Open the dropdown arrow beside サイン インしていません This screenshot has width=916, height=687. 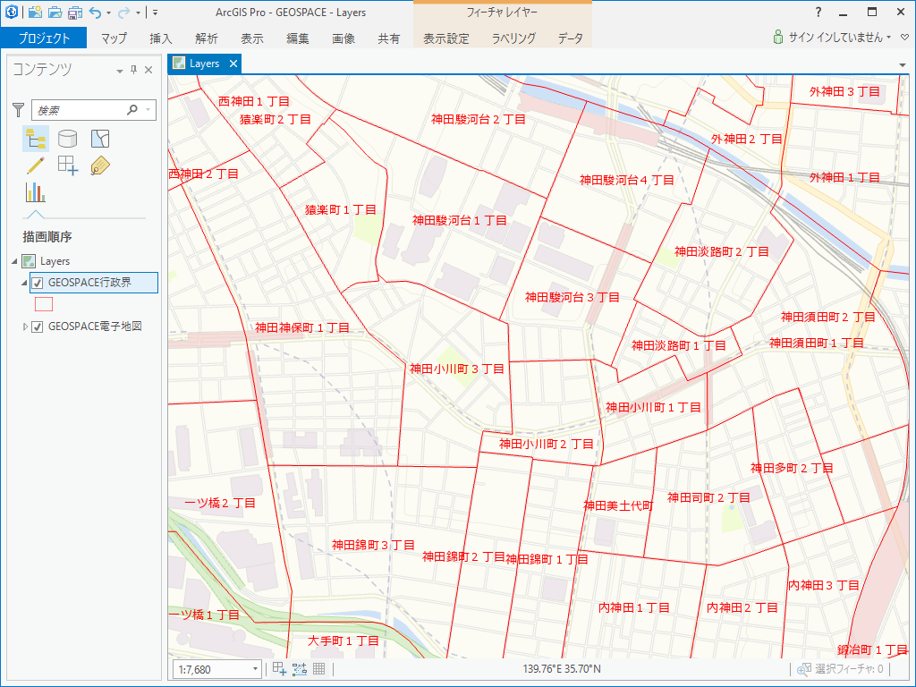(x=888, y=38)
